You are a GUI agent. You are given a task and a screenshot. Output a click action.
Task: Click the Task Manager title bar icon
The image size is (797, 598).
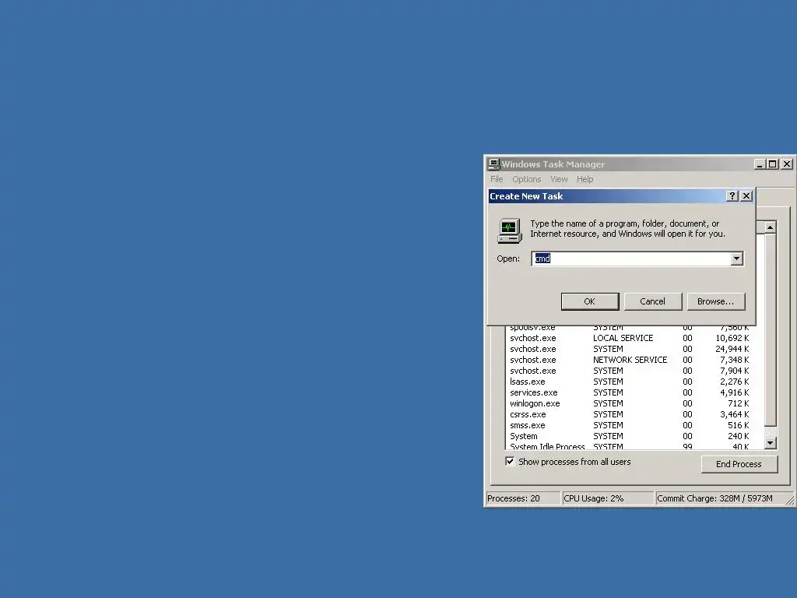point(493,164)
